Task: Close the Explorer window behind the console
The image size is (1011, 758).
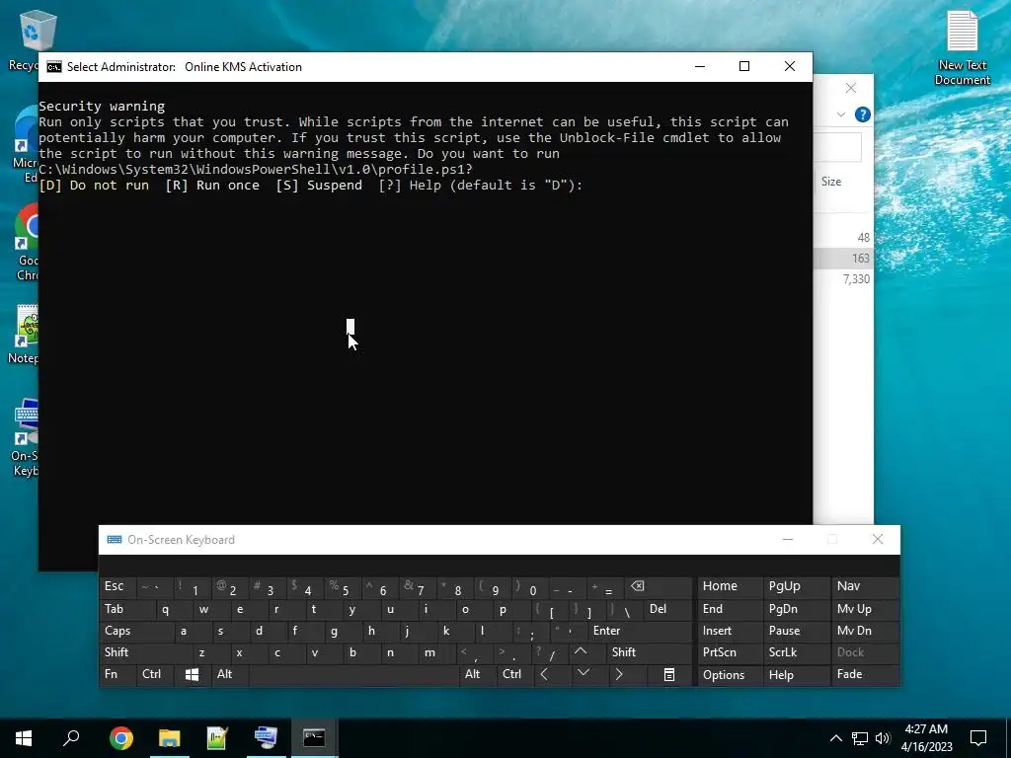Action: click(851, 88)
